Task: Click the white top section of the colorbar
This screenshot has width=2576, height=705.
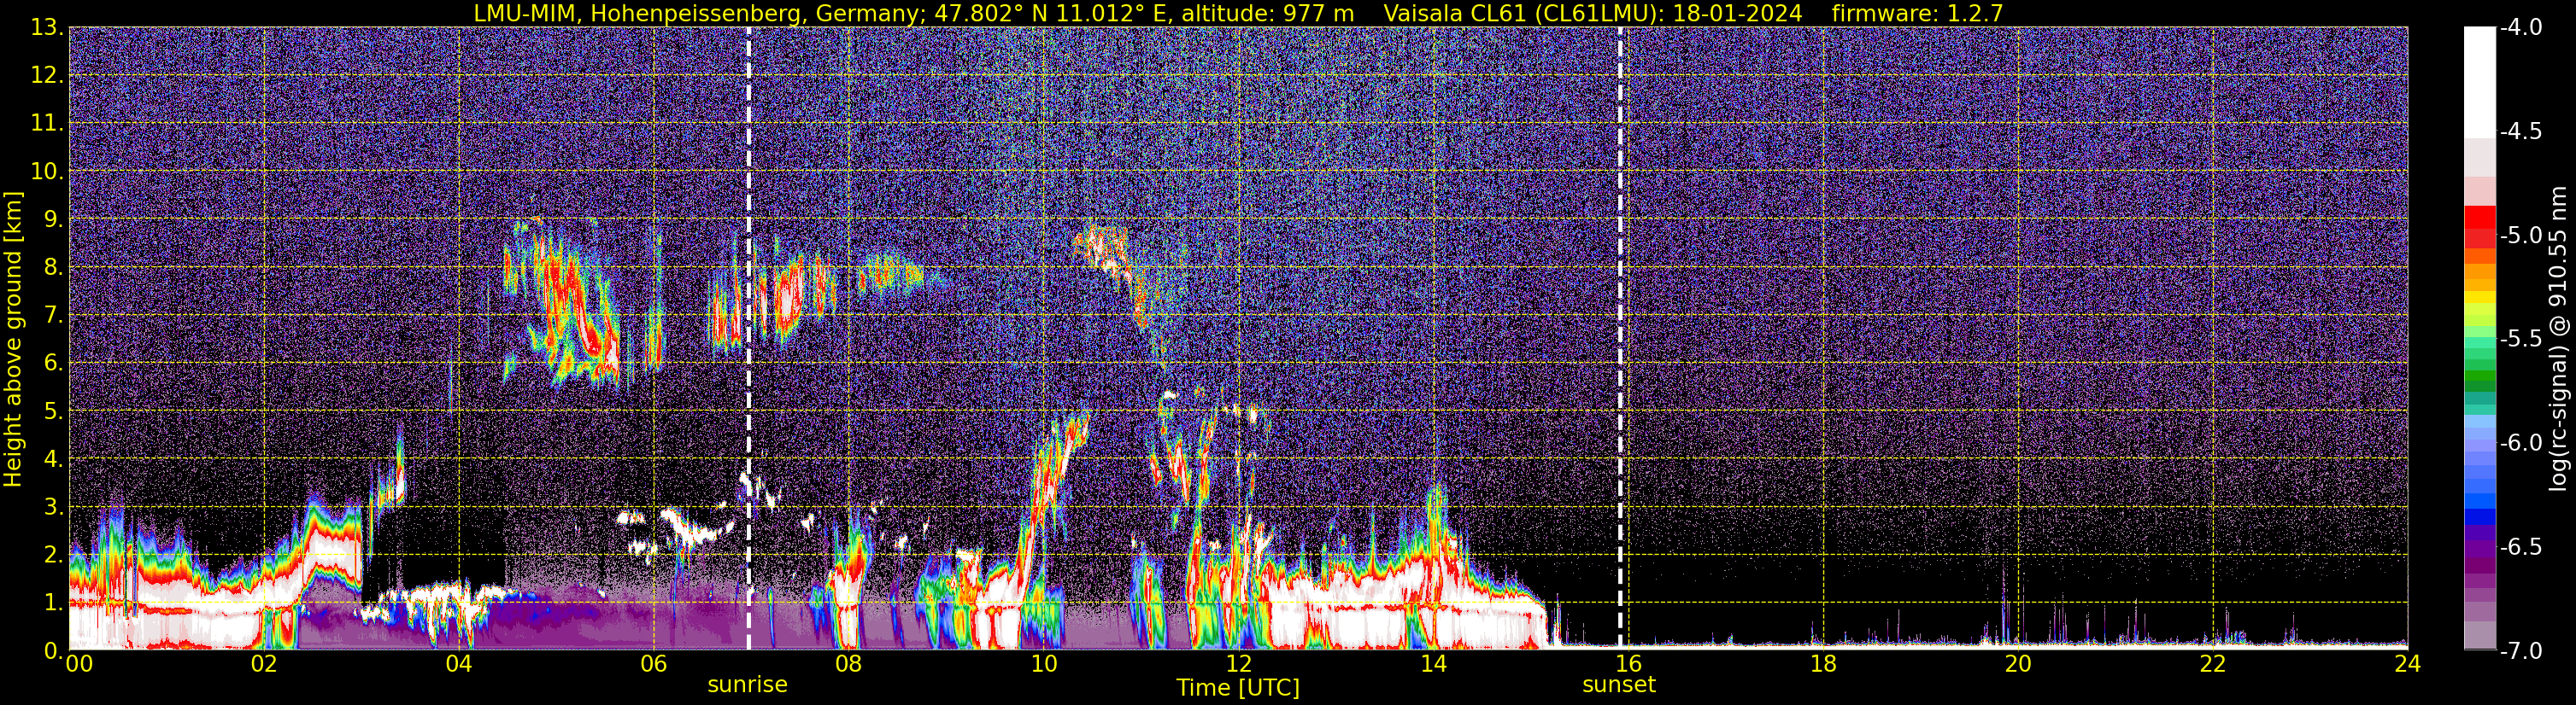Action: pyautogui.click(x=2479, y=82)
